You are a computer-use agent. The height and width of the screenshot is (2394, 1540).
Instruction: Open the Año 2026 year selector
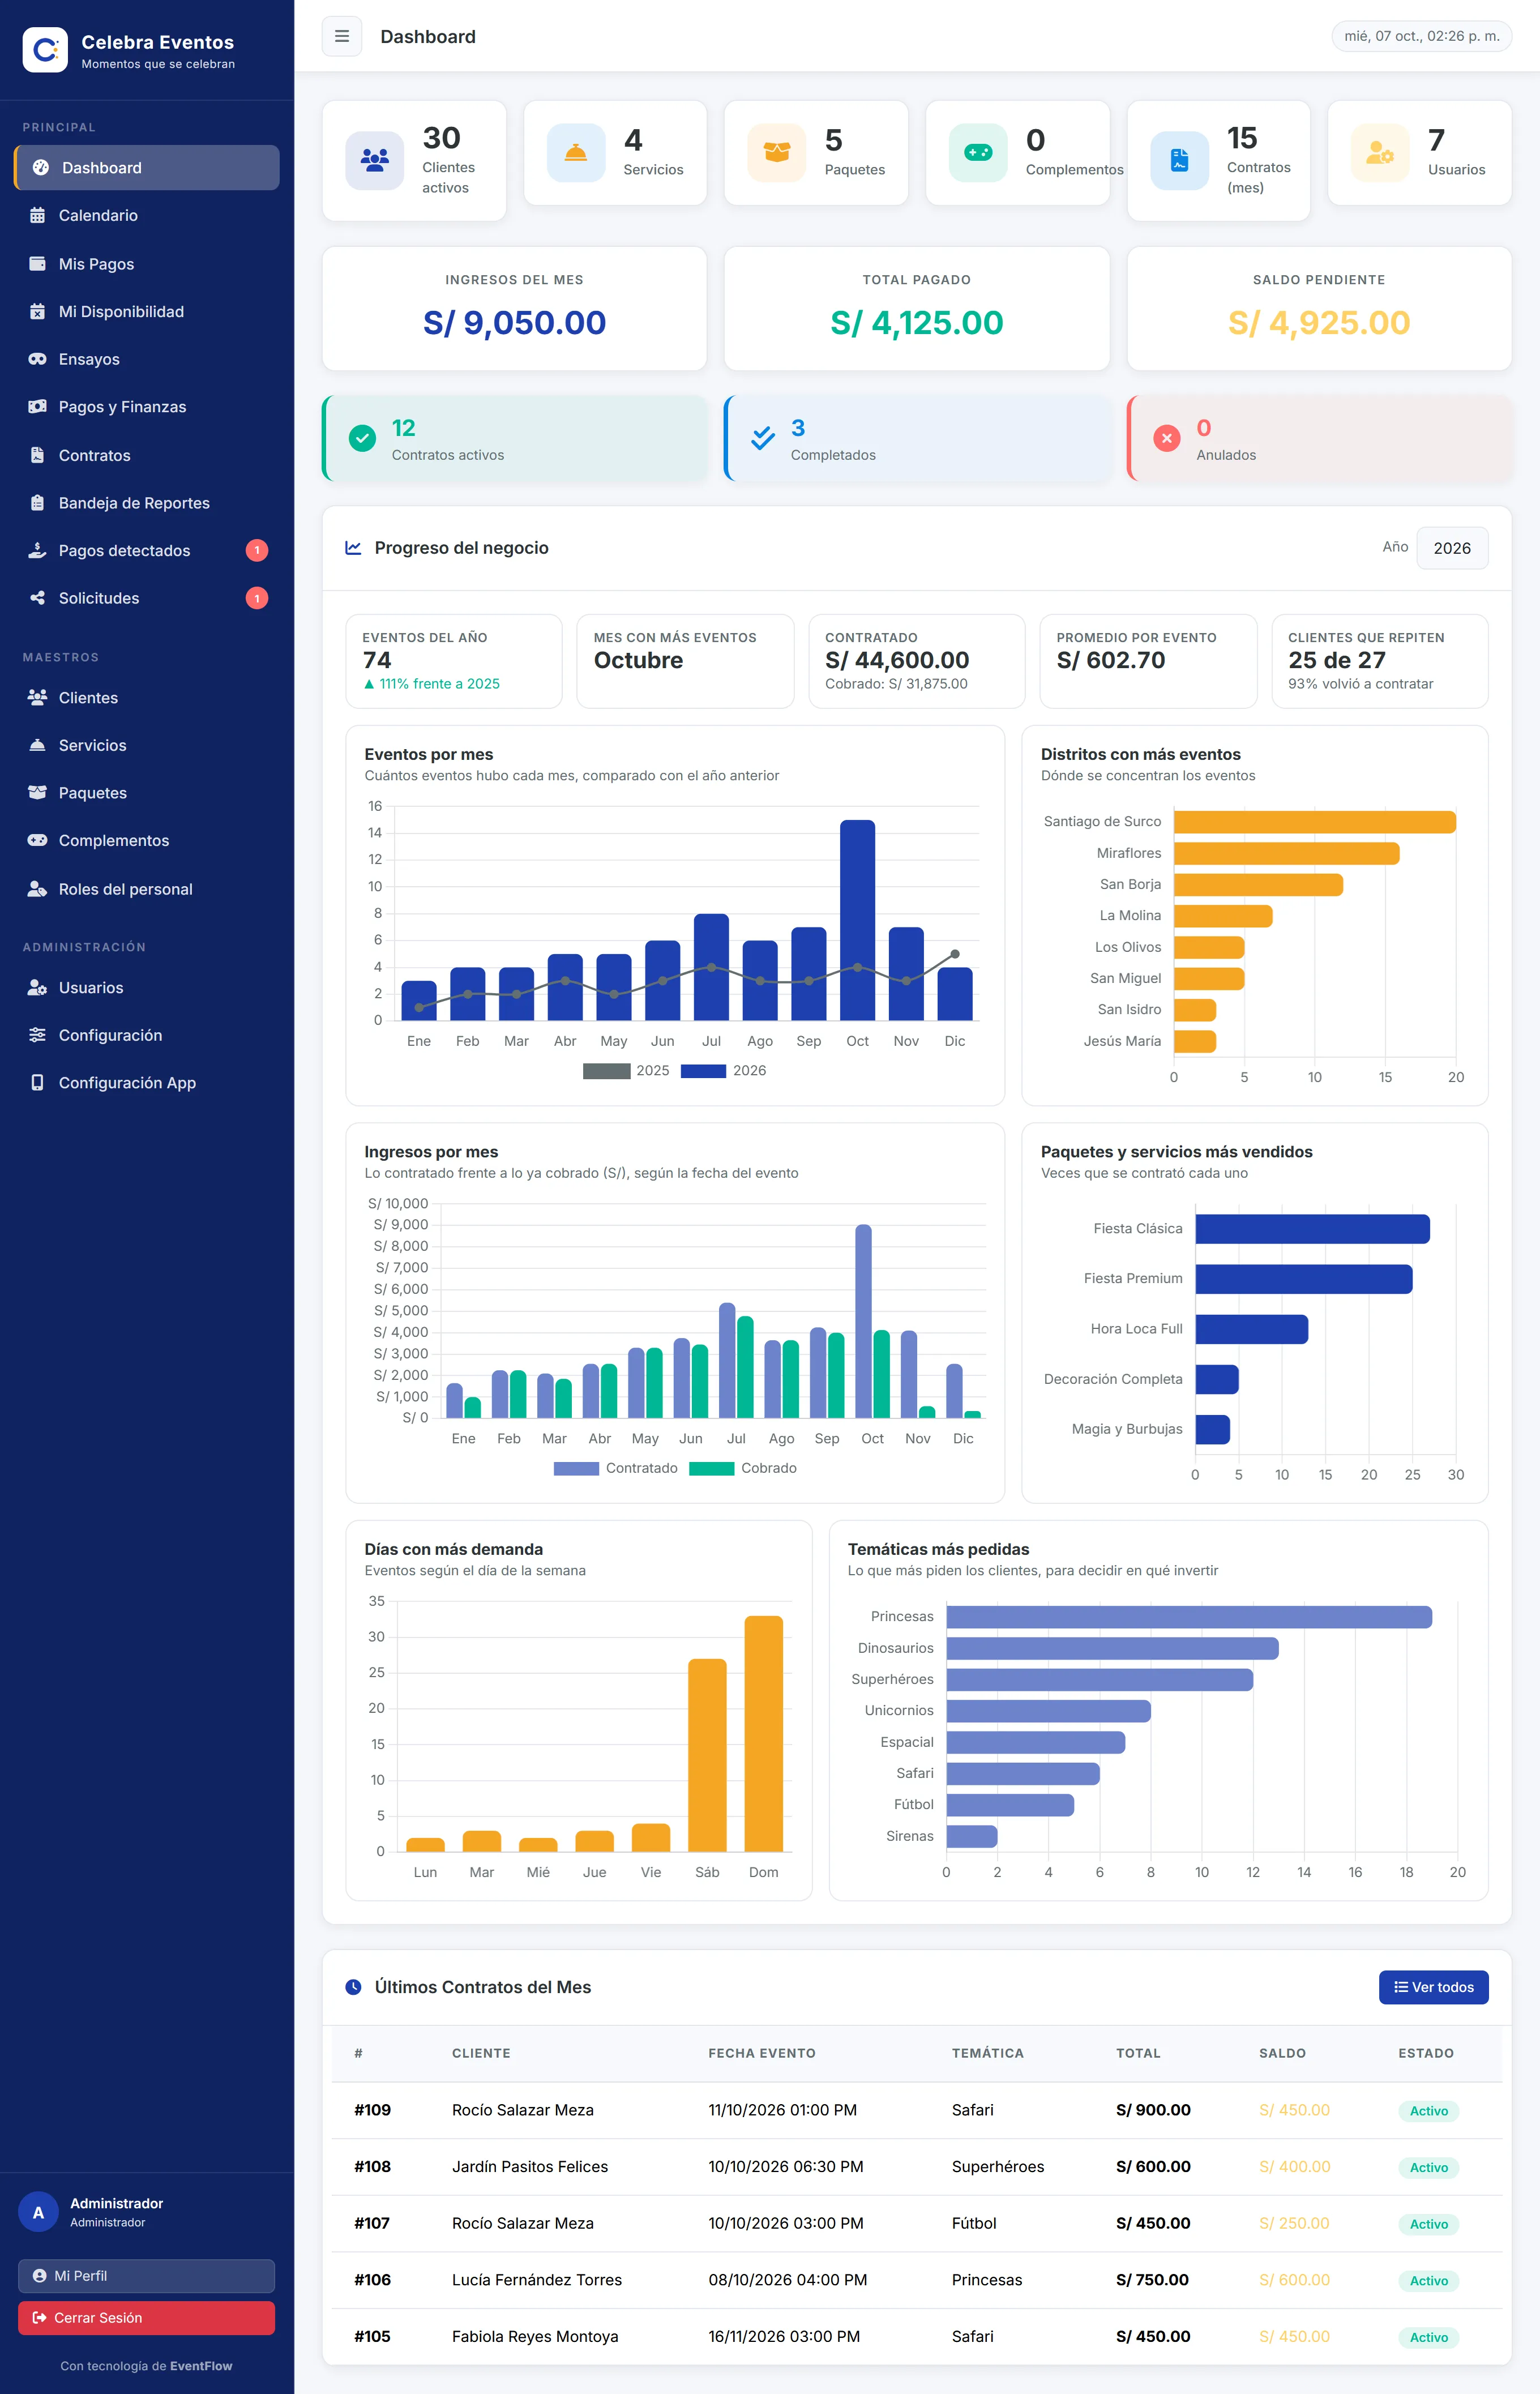[1452, 548]
